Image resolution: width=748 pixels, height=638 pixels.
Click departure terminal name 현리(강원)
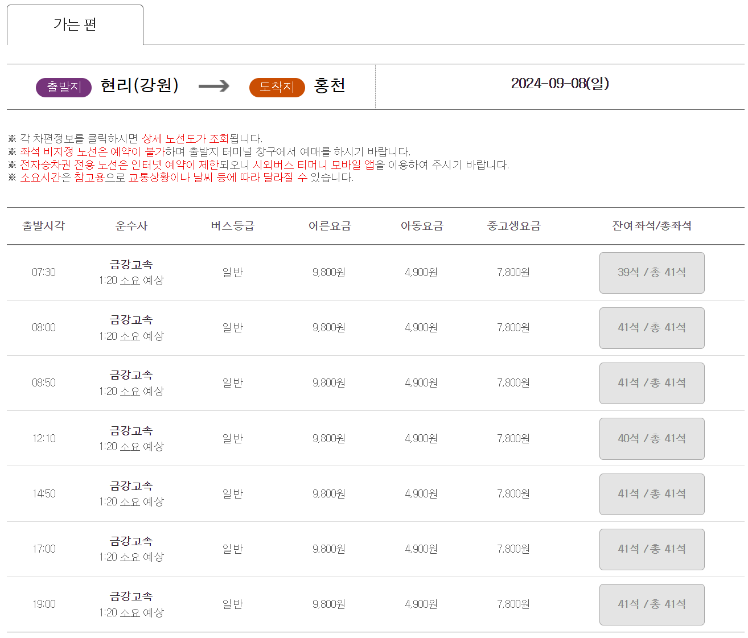(x=139, y=85)
